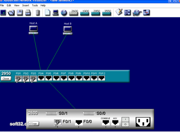Select empty port F0/8 on 2950 switch
The height and width of the screenshot is (132, 180).
point(71,78)
